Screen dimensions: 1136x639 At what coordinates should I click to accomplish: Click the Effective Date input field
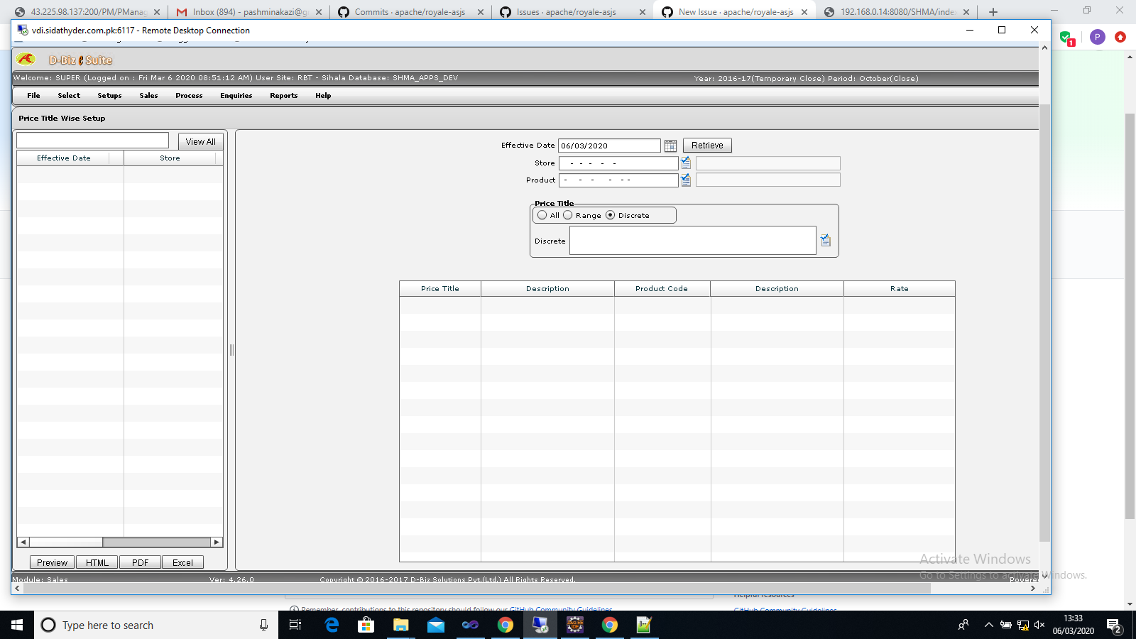click(609, 146)
